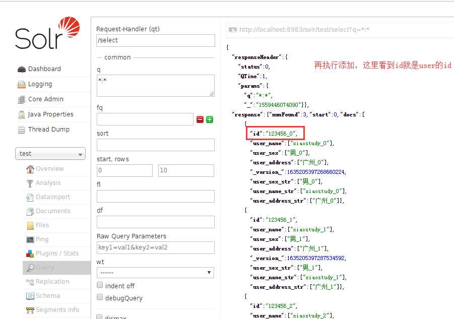Image resolution: width=454 pixels, height=319 pixels.
Task: Click the id value "123456_1"
Action: [281, 220]
